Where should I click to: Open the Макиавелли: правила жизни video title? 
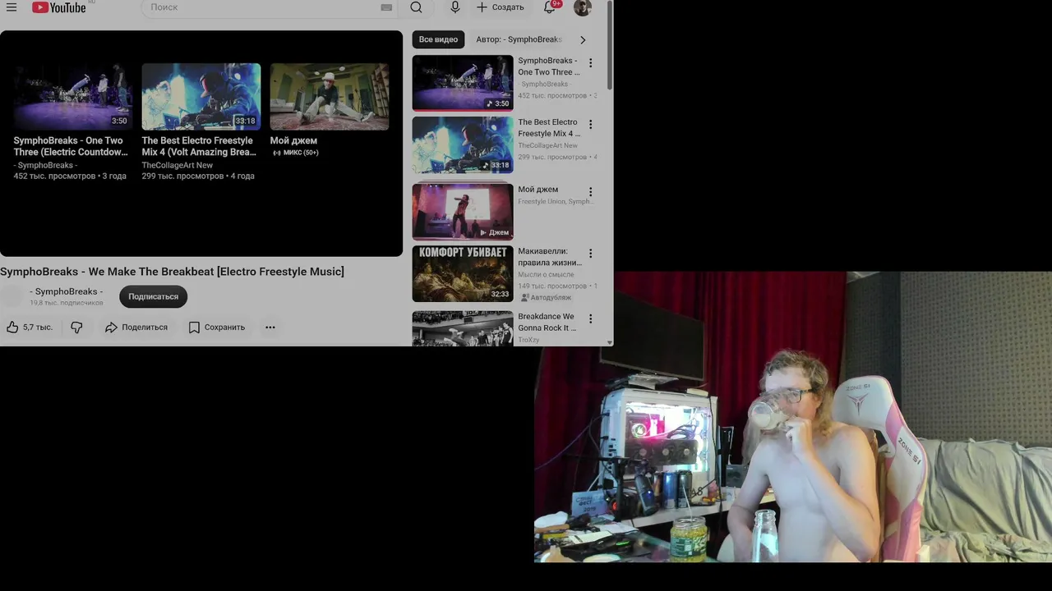point(550,257)
